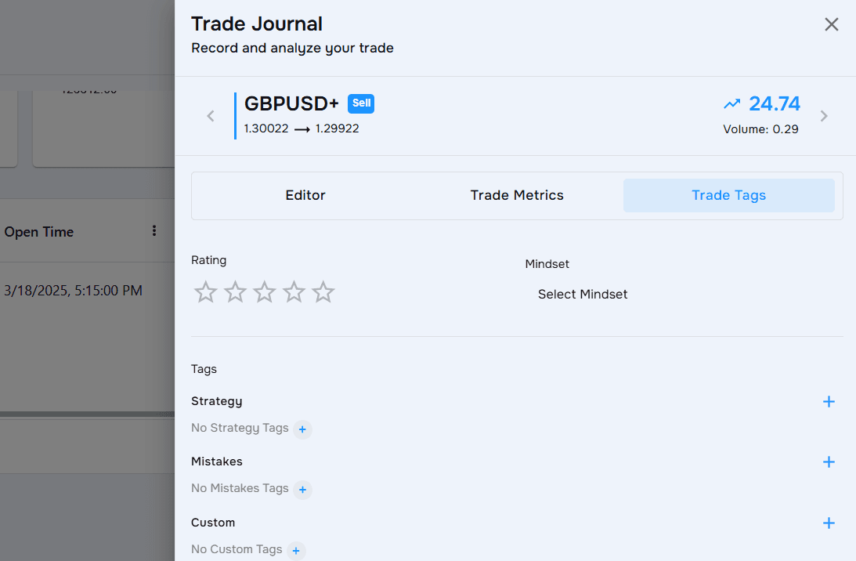The height and width of the screenshot is (561, 856).
Task: Click the second rating star
Action: 235,291
